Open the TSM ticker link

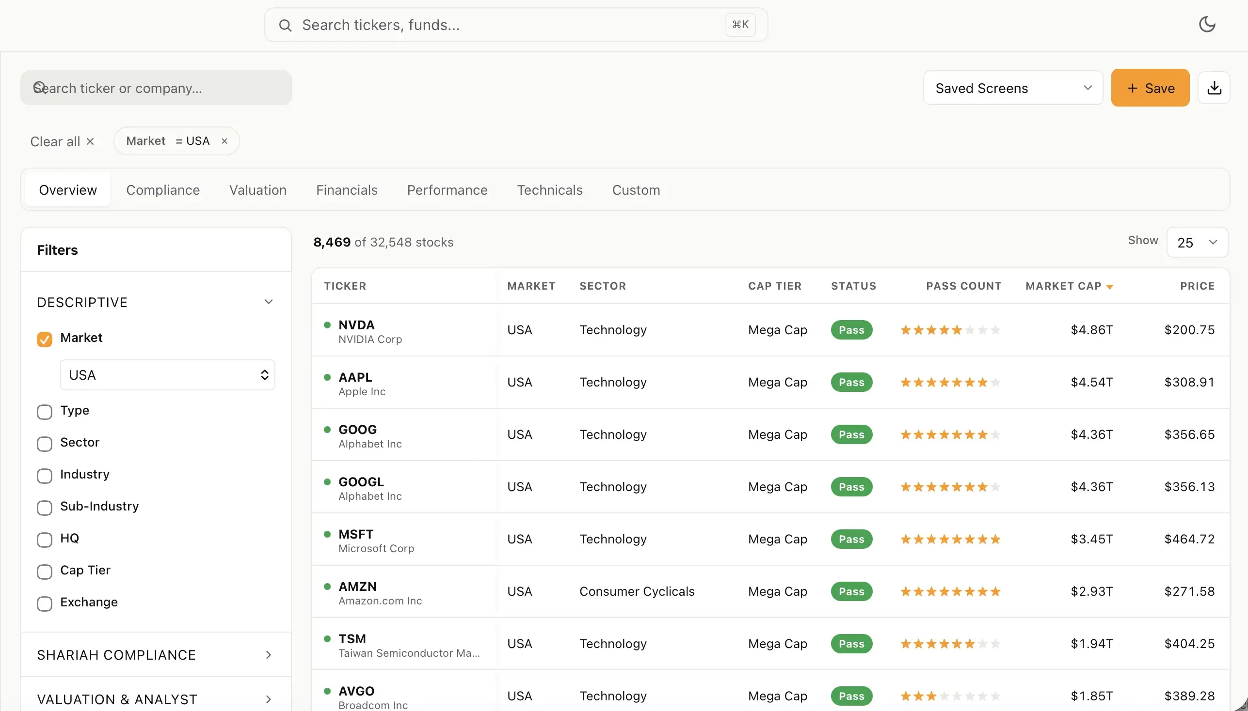click(x=352, y=639)
